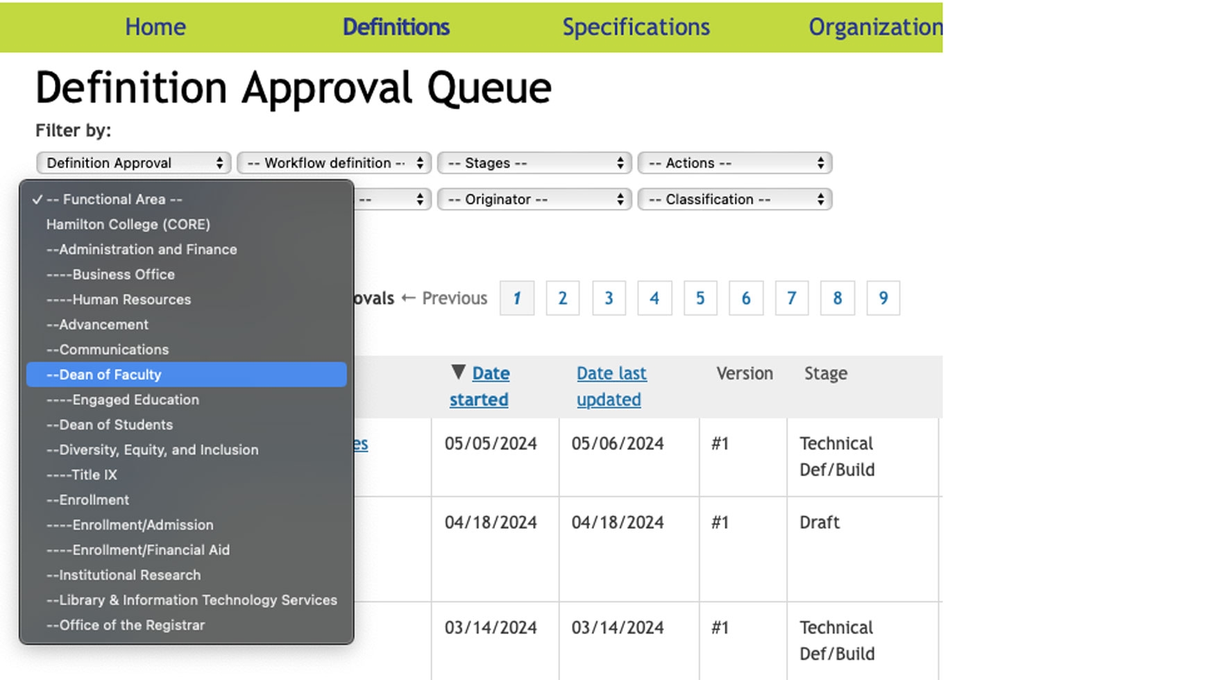
Task: Open the Classification filter dropdown
Action: (x=735, y=199)
